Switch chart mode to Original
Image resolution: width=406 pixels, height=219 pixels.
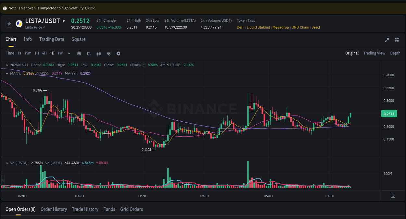click(352, 53)
